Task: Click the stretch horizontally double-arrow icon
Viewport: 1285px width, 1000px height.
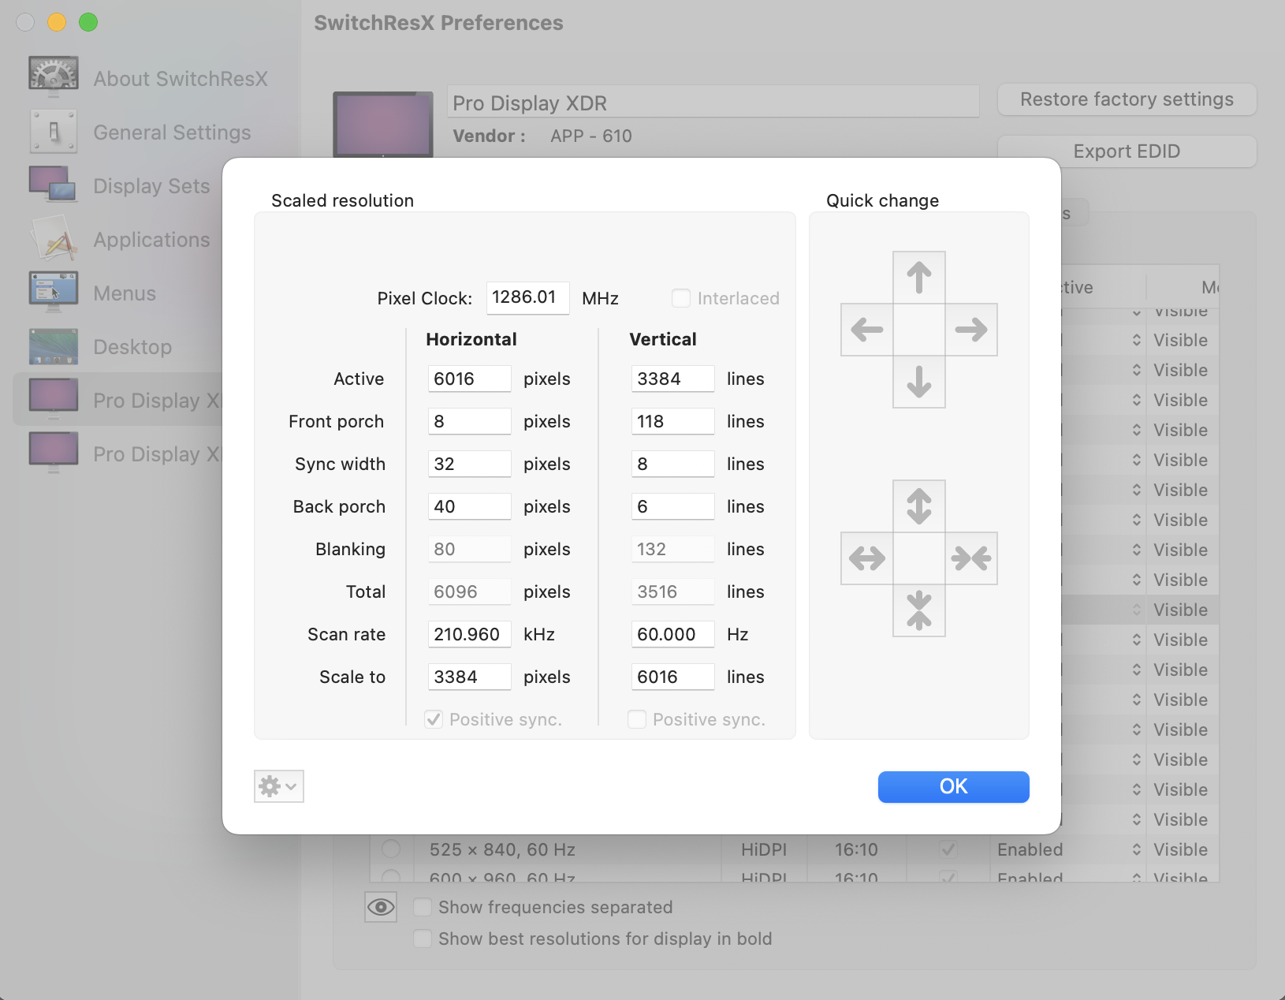Action: [x=867, y=558]
